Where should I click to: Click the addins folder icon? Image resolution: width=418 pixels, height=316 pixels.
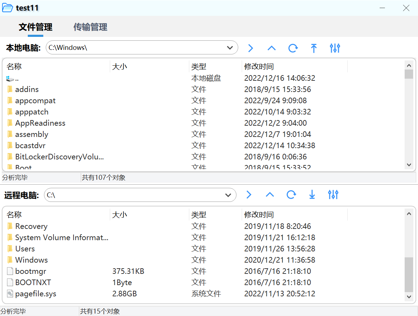click(x=10, y=89)
